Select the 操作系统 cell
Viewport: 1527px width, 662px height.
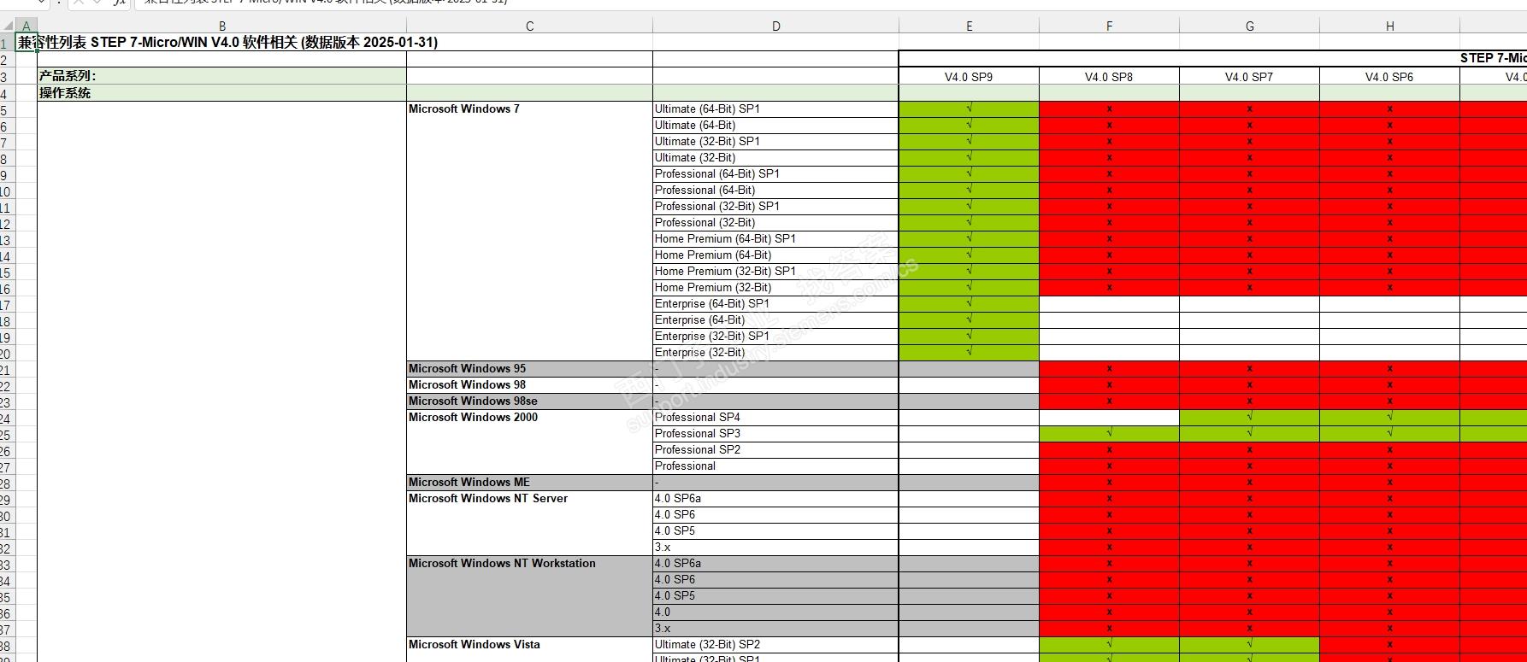(x=222, y=93)
